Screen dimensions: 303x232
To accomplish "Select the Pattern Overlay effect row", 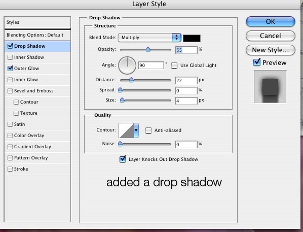I will tap(37, 158).
